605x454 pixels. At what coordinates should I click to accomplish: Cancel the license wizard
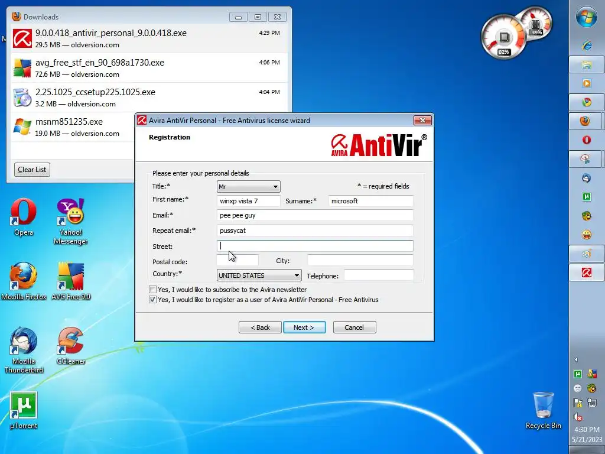(354, 327)
